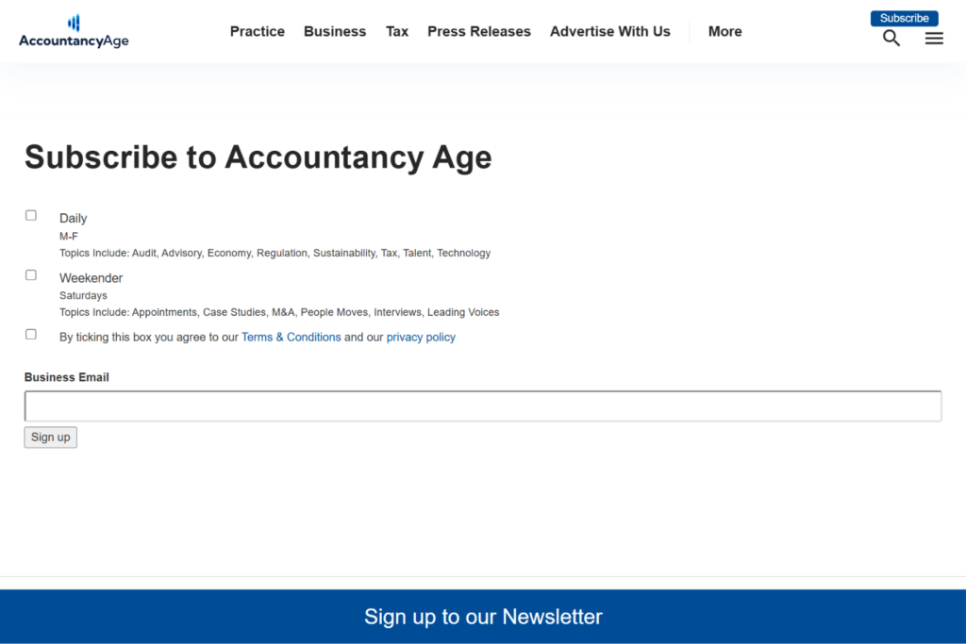
Task: Open the search magnifier icon
Action: point(891,38)
